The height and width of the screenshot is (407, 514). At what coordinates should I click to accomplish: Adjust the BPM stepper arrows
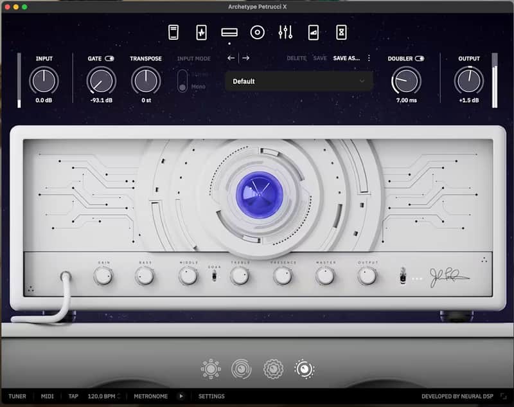pyautogui.click(x=119, y=396)
